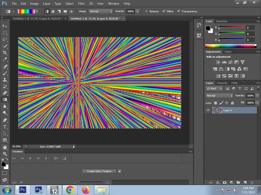The height and width of the screenshot is (195, 261).
Task: Disable the Dither checkbox
Action: click(164, 11)
